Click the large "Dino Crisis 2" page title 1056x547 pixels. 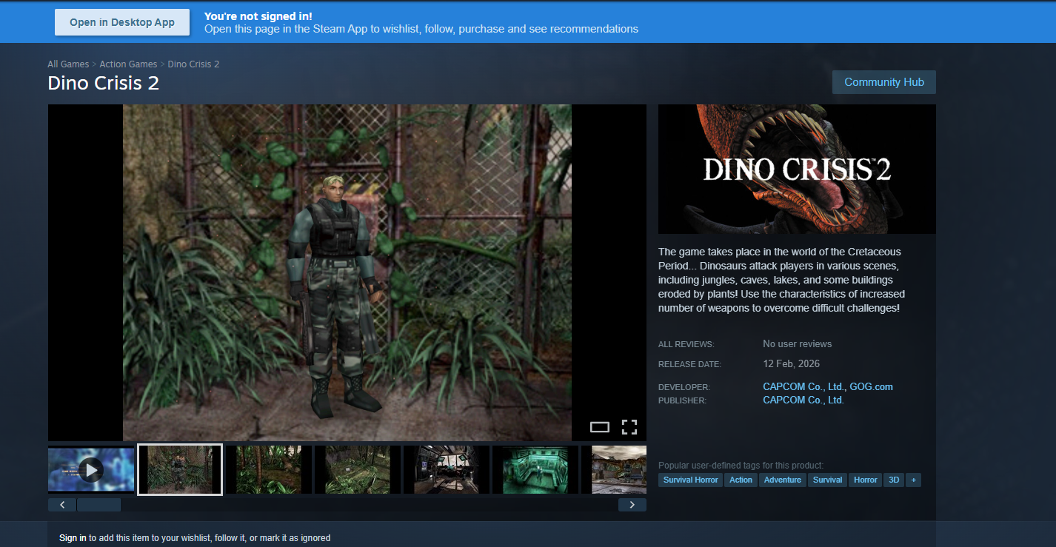click(x=104, y=83)
